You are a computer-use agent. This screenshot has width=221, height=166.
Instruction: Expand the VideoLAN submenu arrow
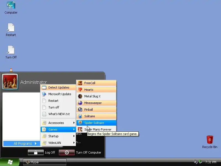tap(74, 143)
